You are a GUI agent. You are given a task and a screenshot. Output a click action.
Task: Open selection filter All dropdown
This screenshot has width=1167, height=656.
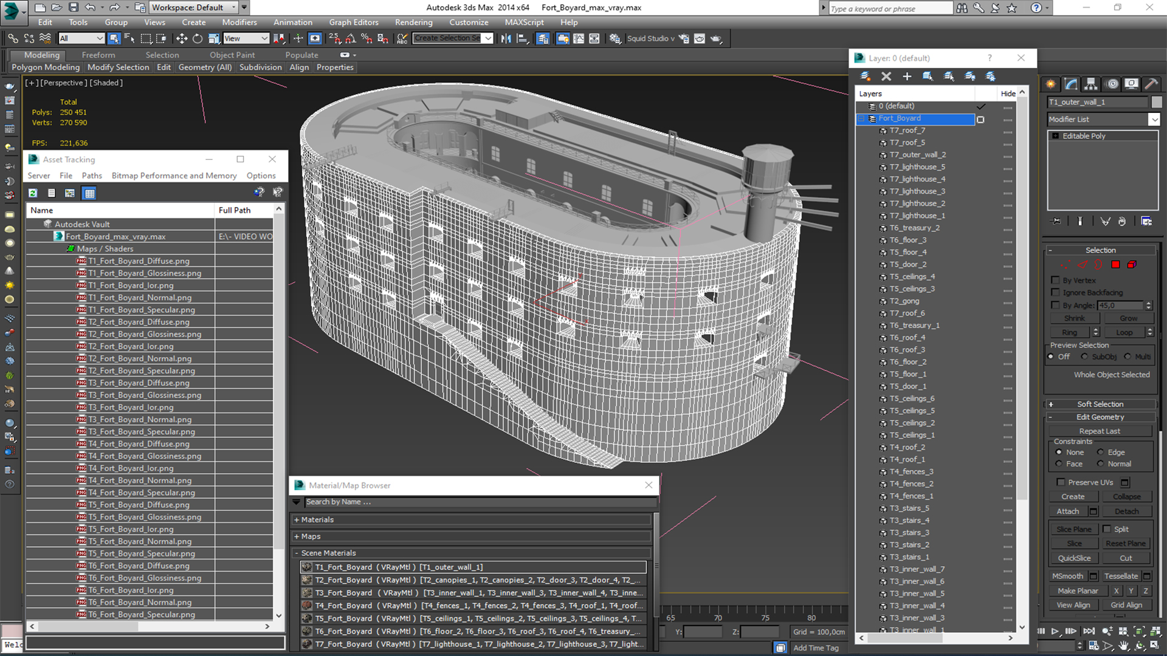point(100,38)
